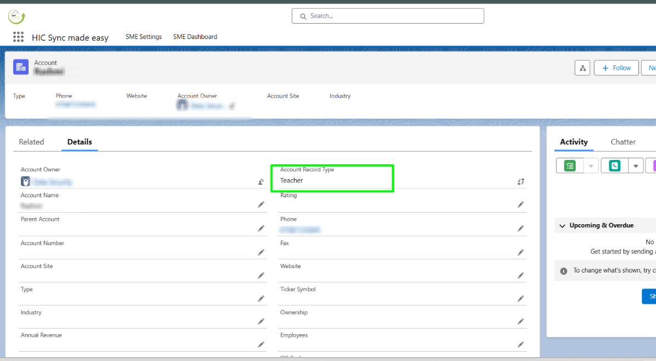Click into the global Search box

(388, 16)
